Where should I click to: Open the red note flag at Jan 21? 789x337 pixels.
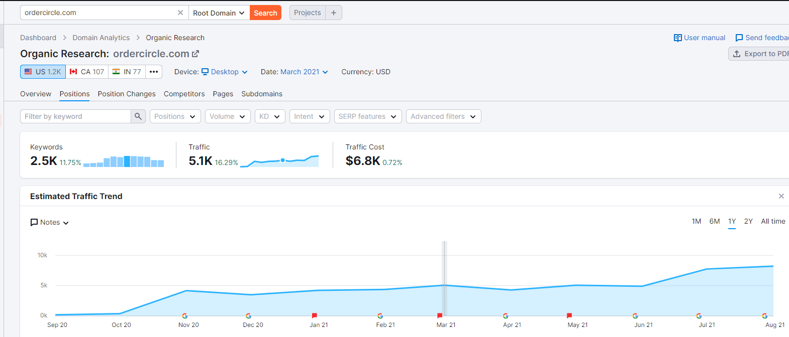point(315,316)
